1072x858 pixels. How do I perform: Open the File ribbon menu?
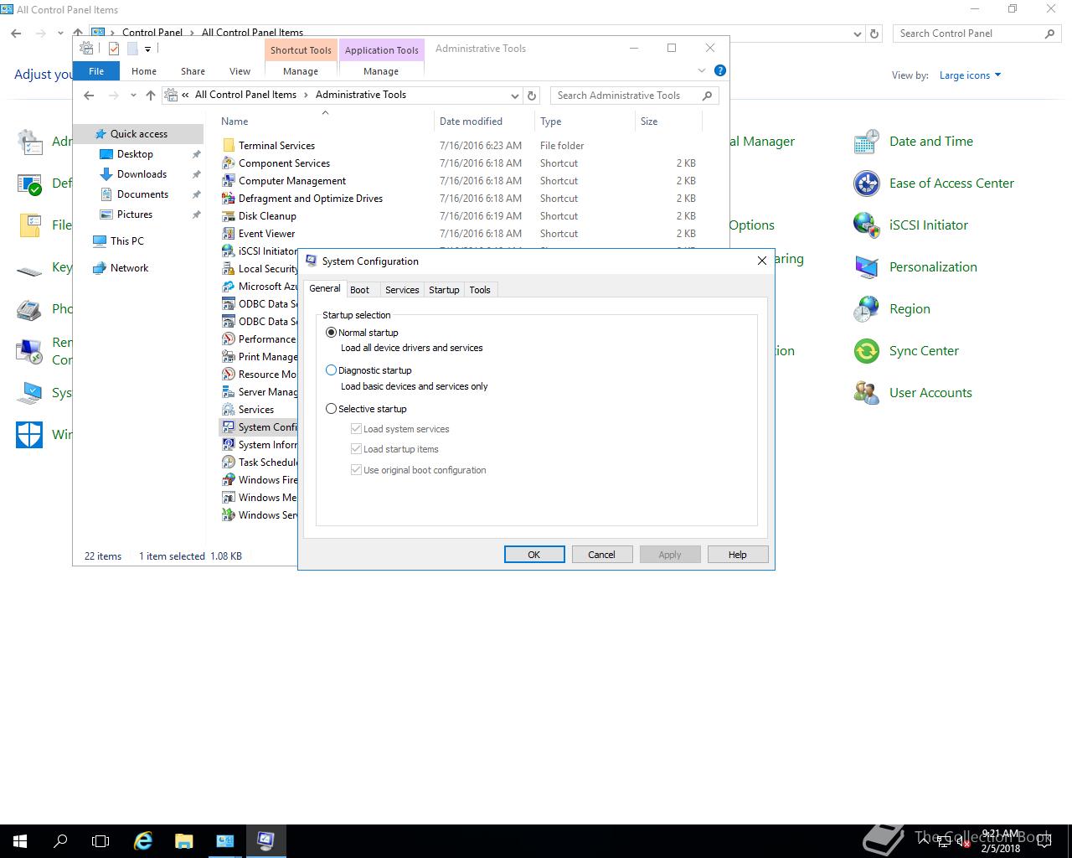(96, 71)
